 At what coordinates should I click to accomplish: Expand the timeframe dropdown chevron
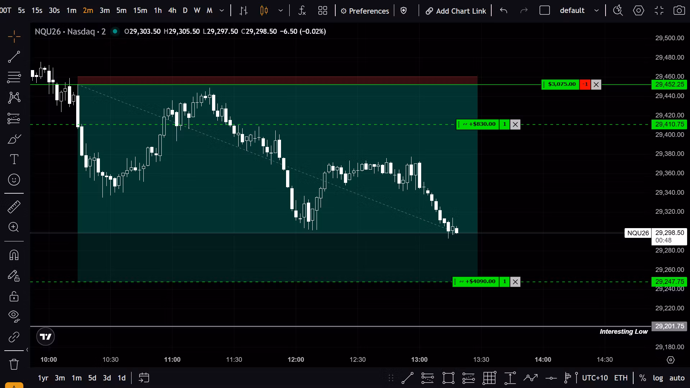click(222, 11)
